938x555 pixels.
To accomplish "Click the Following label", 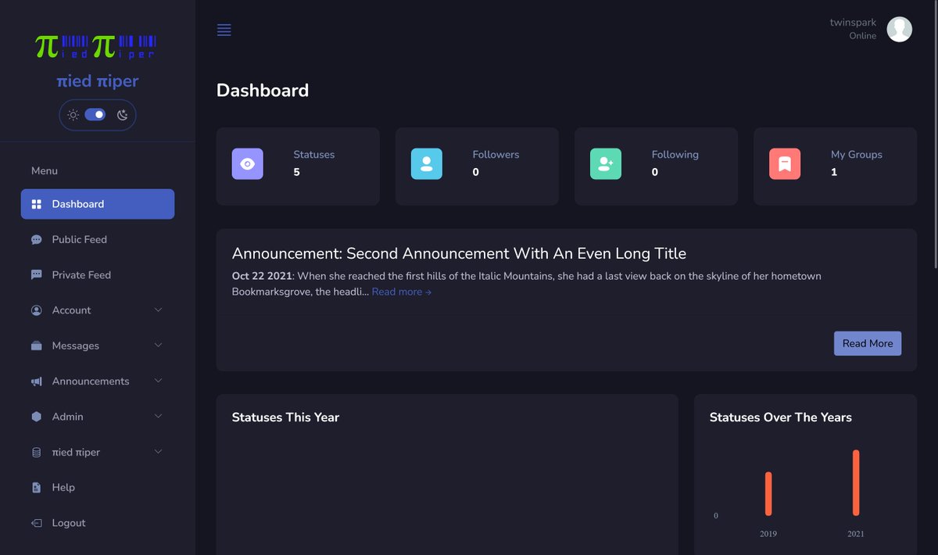I will [x=675, y=155].
